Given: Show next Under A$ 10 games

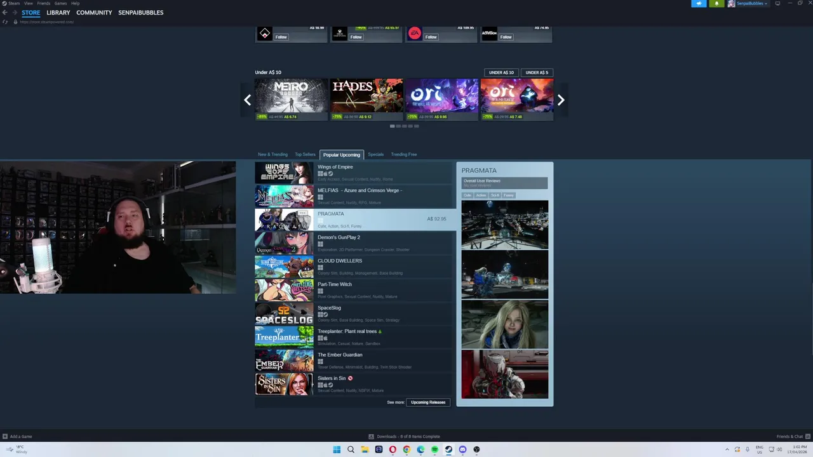Looking at the screenshot, I should coord(561,100).
